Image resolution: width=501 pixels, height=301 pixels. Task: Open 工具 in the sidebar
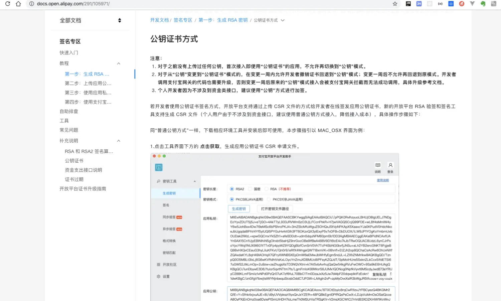(x=64, y=121)
